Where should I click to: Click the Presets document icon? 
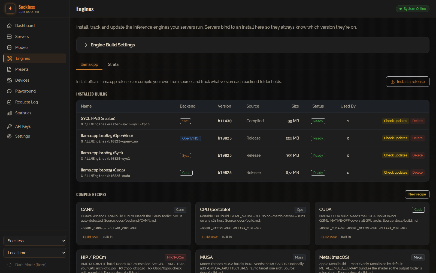pyautogui.click(x=9, y=69)
